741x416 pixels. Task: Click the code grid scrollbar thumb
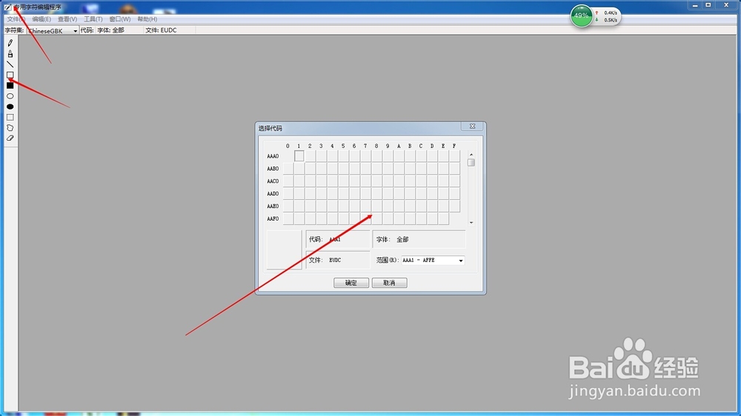pyautogui.click(x=471, y=163)
